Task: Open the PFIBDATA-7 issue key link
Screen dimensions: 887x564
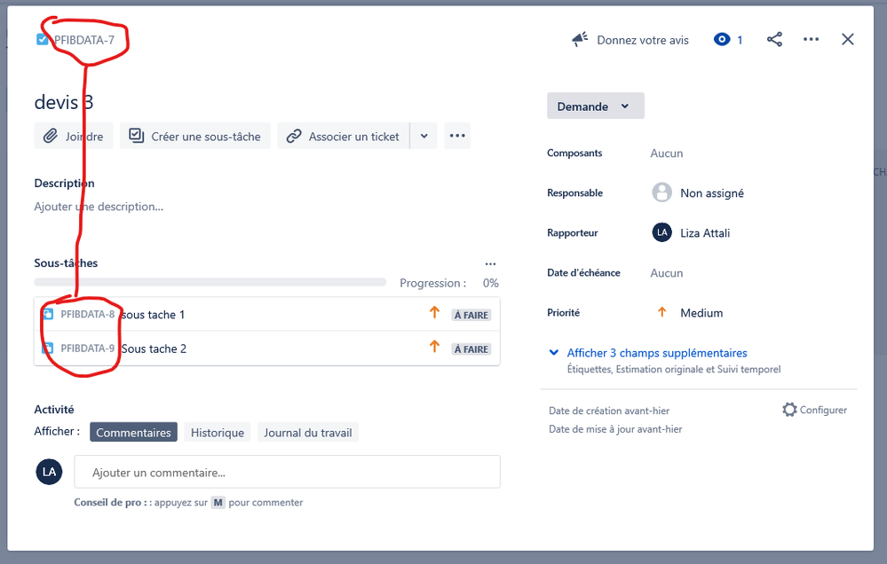Action: [83, 39]
